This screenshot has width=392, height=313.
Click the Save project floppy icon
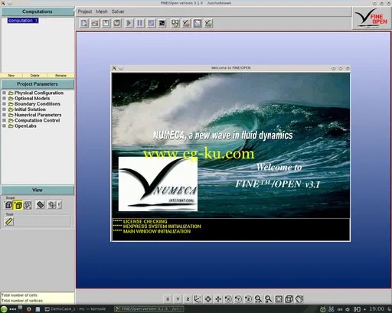click(106, 23)
